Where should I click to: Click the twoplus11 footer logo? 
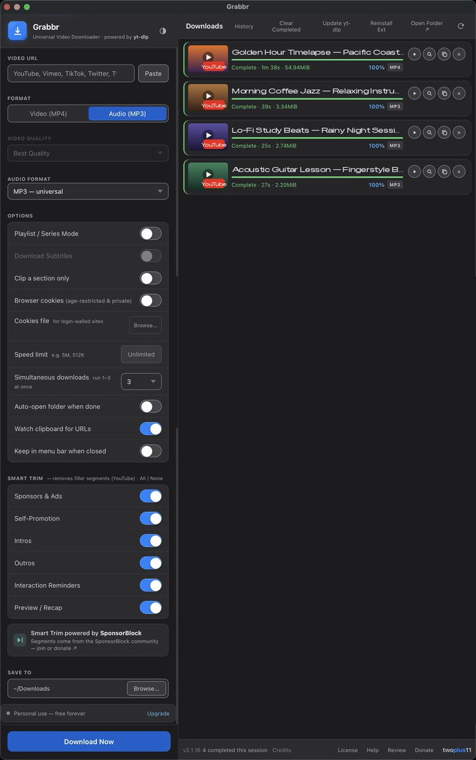tap(456, 750)
